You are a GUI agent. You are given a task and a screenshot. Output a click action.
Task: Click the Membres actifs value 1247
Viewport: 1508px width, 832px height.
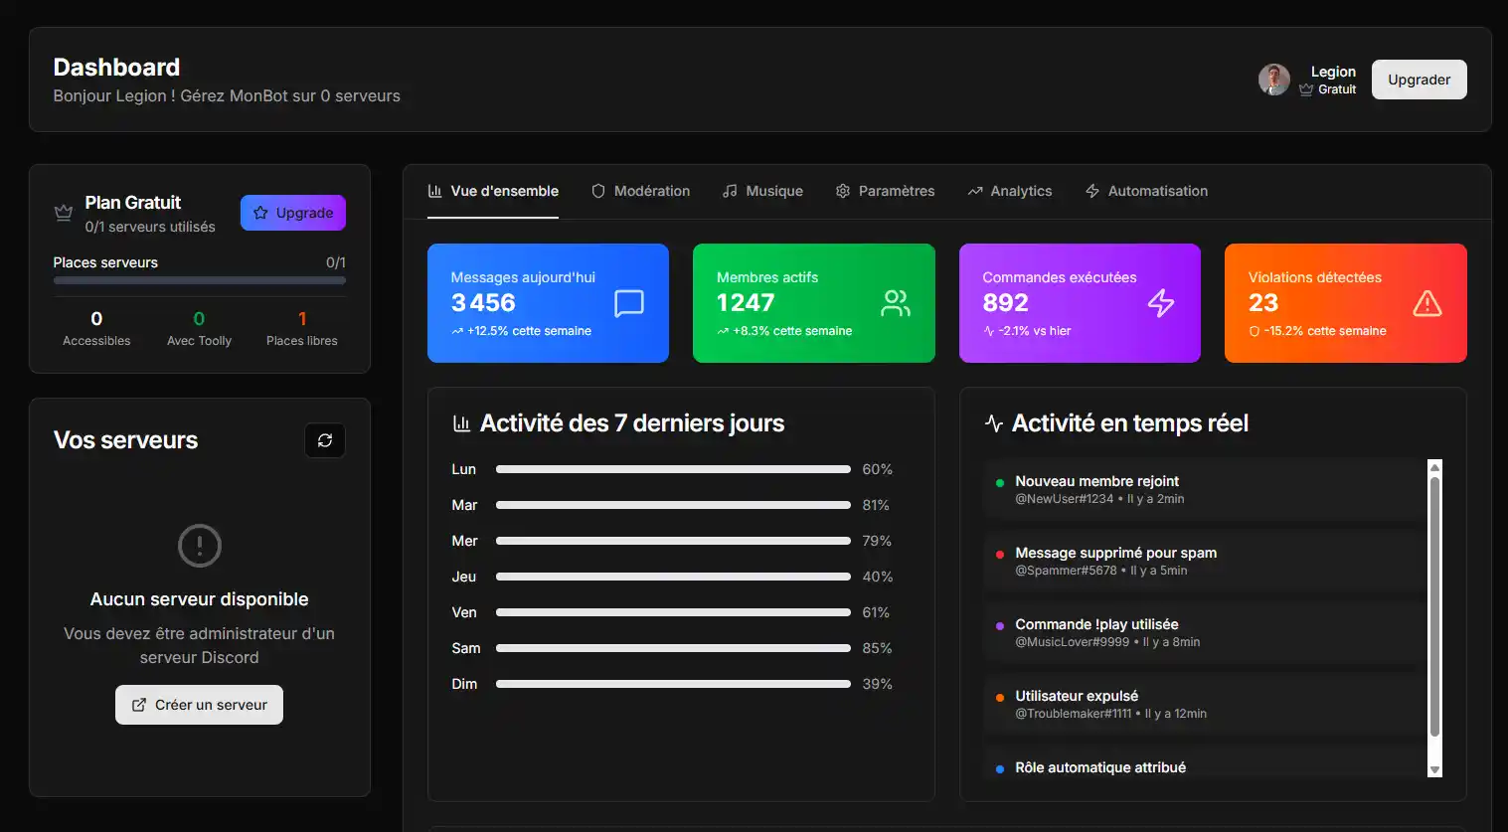(746, 303)
